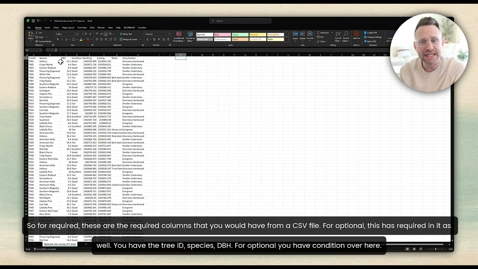The width and height of the screenshot is (478, 269).
Task: Click the Percent Style icon
Action: (154, 39)
